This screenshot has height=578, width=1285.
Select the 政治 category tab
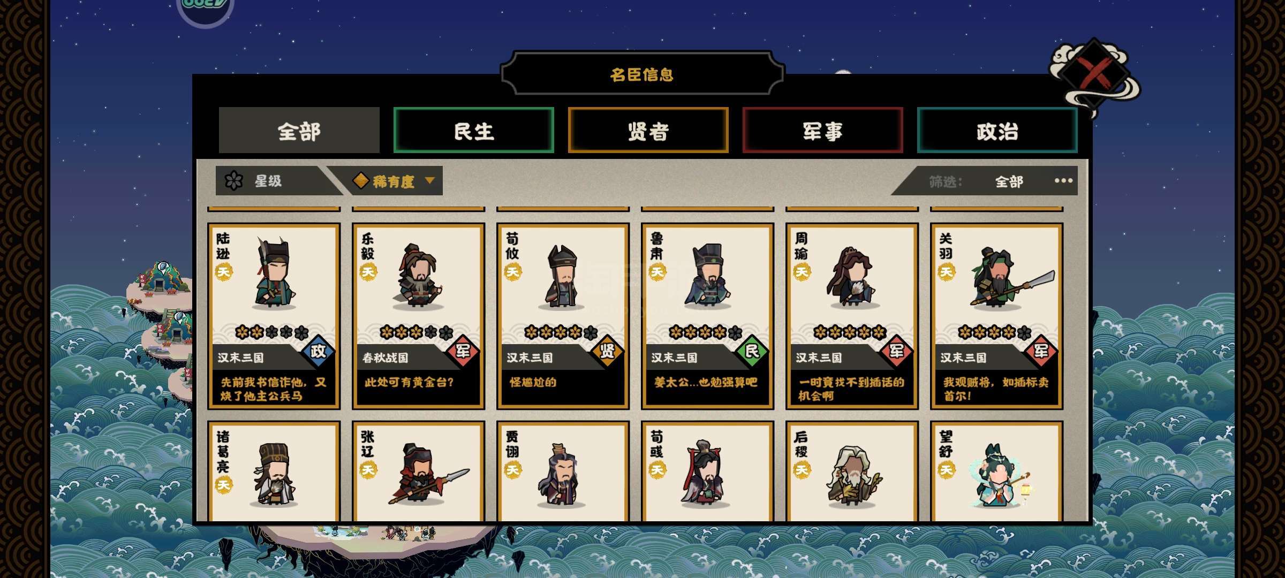997,130
